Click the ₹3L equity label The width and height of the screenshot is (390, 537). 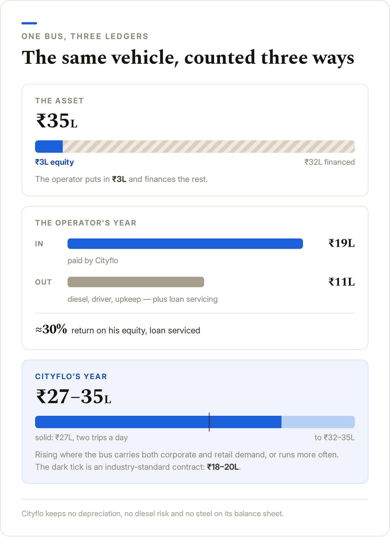click(x=54, y=162)
